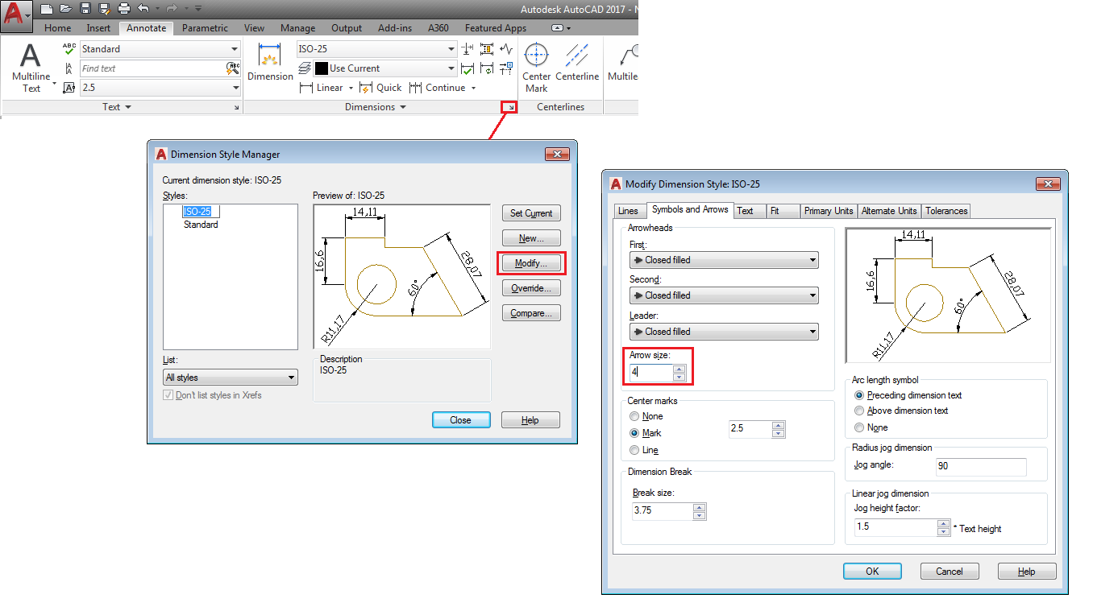Launch the Dimension tool

click(270, 62)
